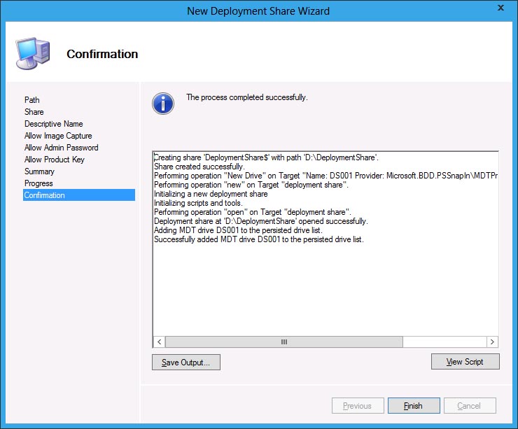The image size is (518, 429).
Task: Click the blue information icon
Action: pos(163,104)
